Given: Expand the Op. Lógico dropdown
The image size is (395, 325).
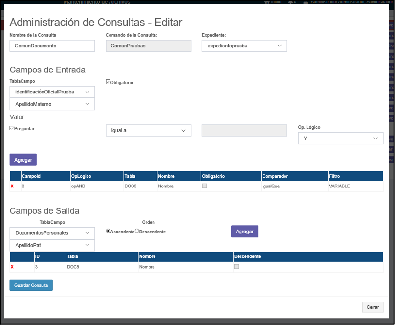Looking at the screenshot, I should 340,139.
